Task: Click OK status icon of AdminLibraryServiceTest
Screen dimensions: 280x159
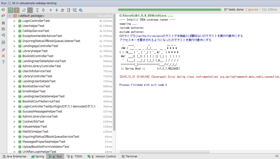Action: point(20,117)
